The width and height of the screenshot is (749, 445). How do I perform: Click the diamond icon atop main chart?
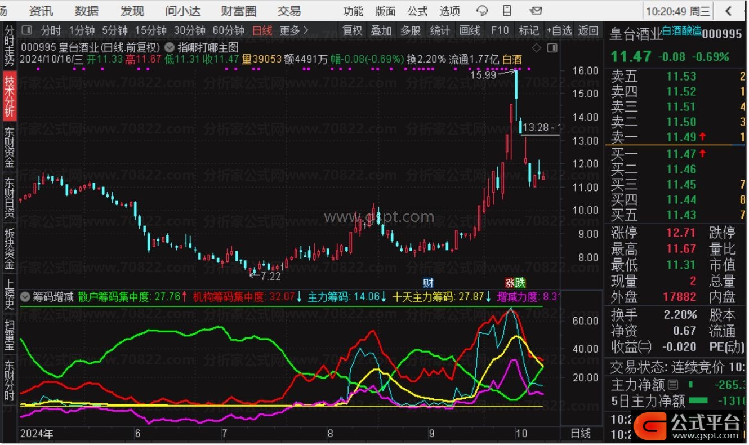point(537,47)
